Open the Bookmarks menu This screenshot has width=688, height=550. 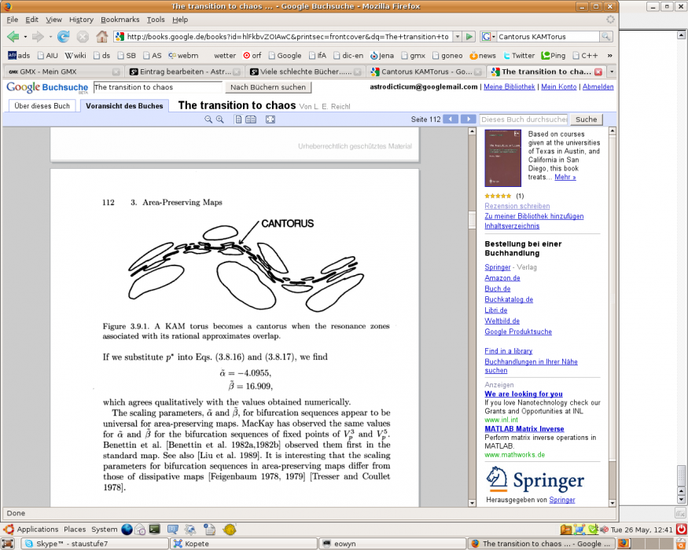point(119,20)
